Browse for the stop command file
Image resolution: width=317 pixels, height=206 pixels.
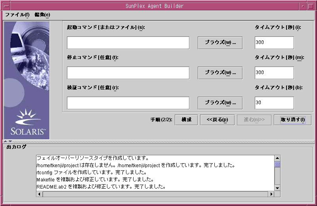tap(220, 73)
